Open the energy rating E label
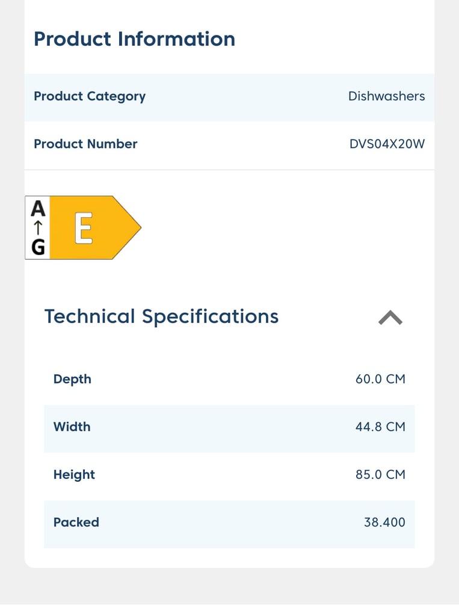Image resolution: width=459 pixels, height=616 pixels. click(83, 227)
